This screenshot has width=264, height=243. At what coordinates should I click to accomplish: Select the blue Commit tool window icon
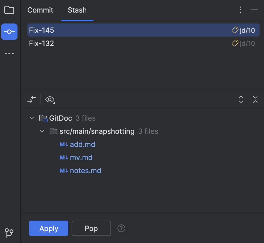(x=9, y=31)
